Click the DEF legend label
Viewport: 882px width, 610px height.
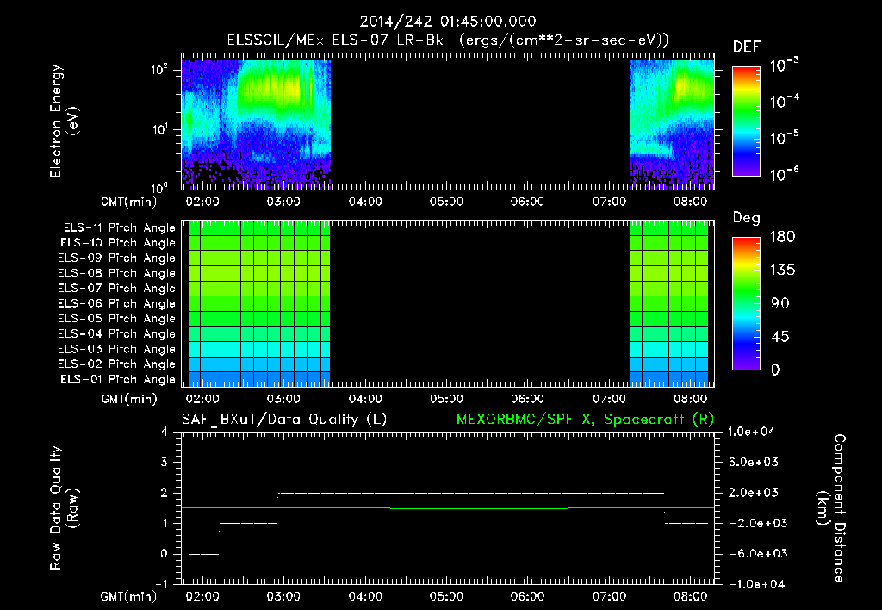pyautogui.click(x=747, y=47)
